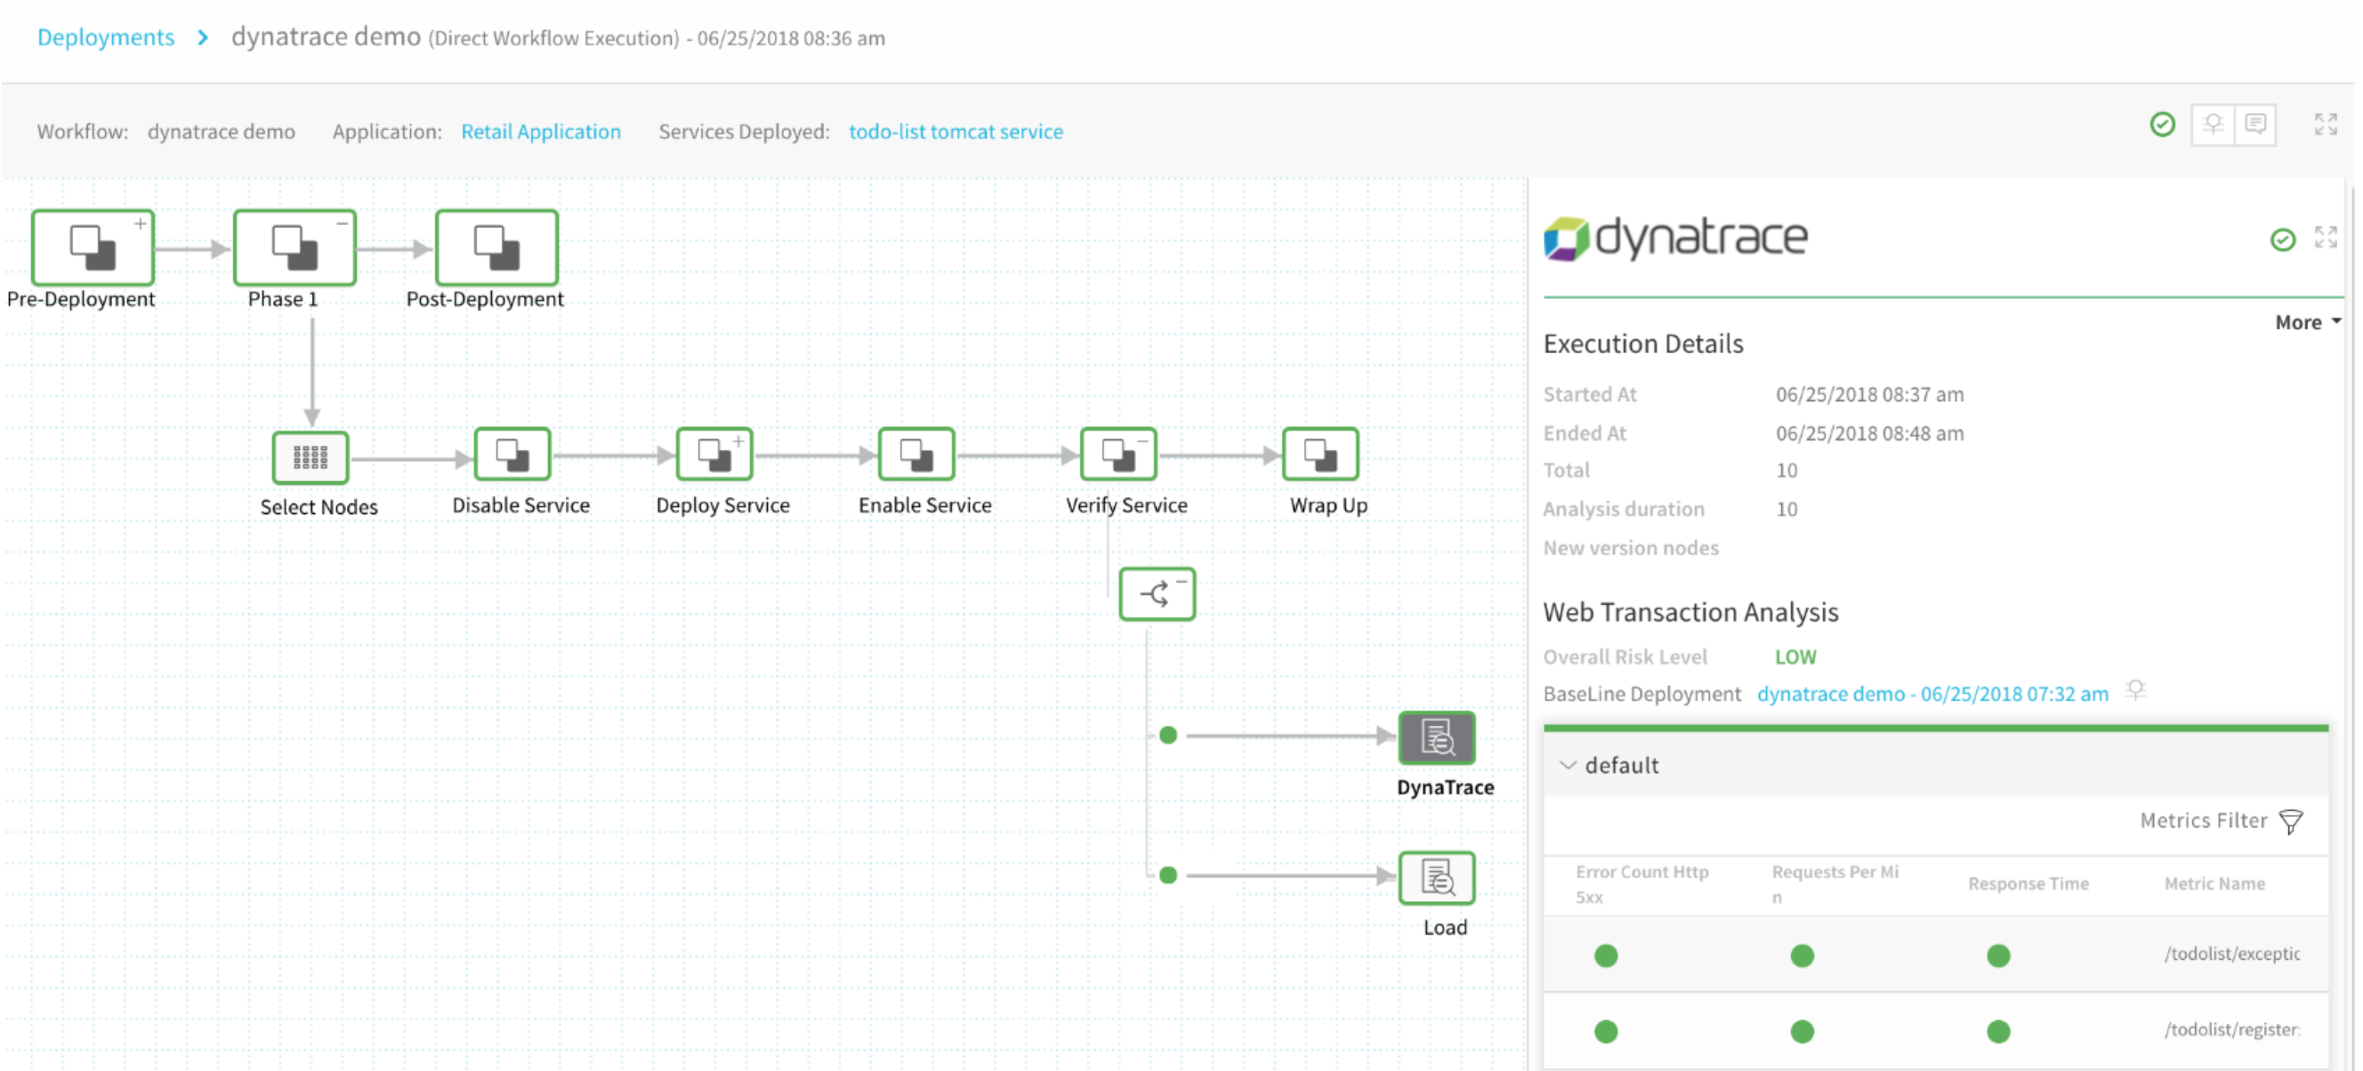Screen dimensions: 2363x1071
Task: Expand Pre-Deployment with its plus sign
Action: (x=141, y=224)
